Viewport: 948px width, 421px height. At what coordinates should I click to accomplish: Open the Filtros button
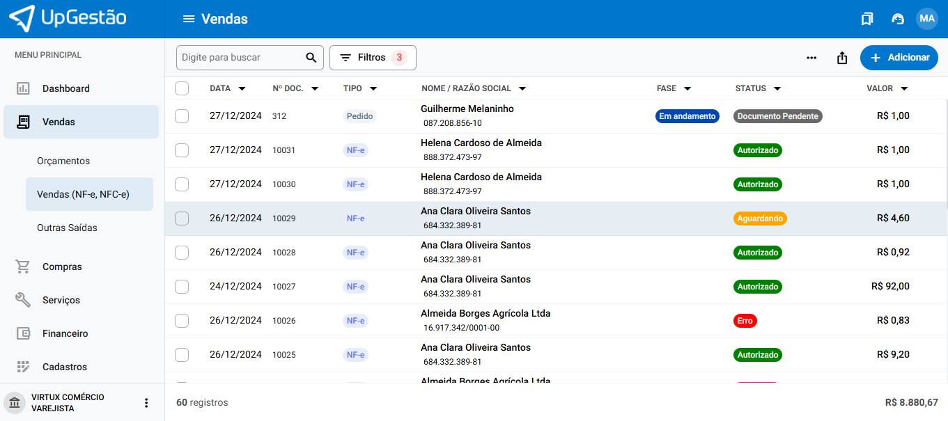pyautogui.click(x=373, y=58)
